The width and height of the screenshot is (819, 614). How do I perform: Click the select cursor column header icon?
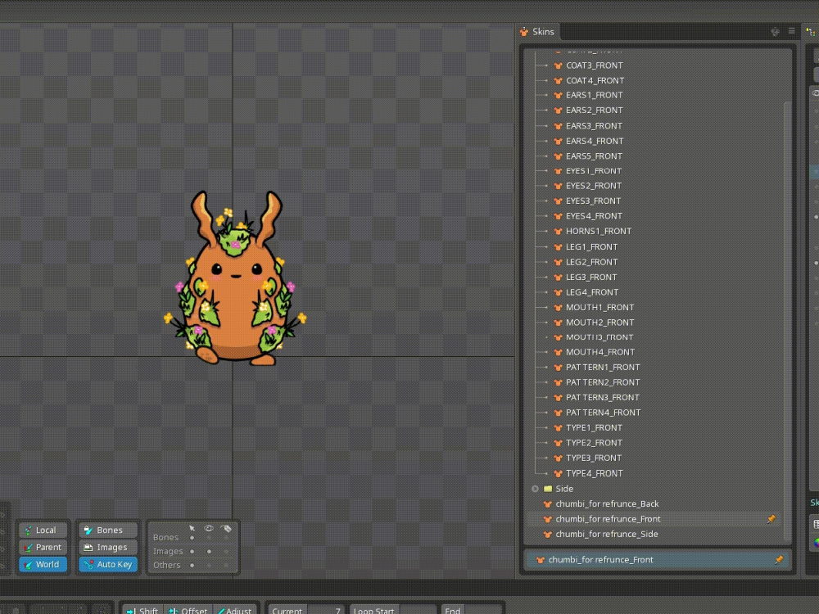click(x=192, y=528)
